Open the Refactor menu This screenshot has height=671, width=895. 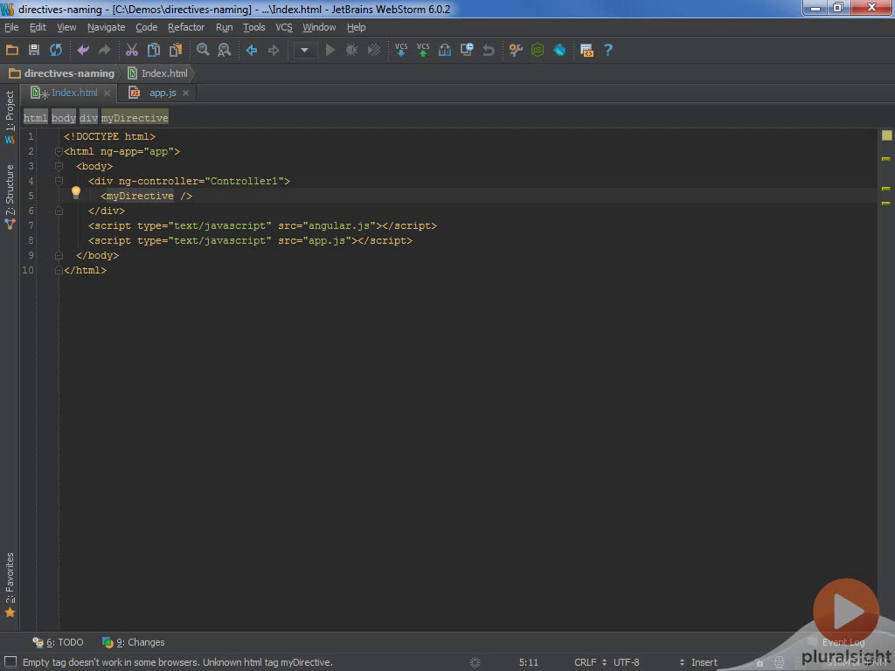point(186,27)
